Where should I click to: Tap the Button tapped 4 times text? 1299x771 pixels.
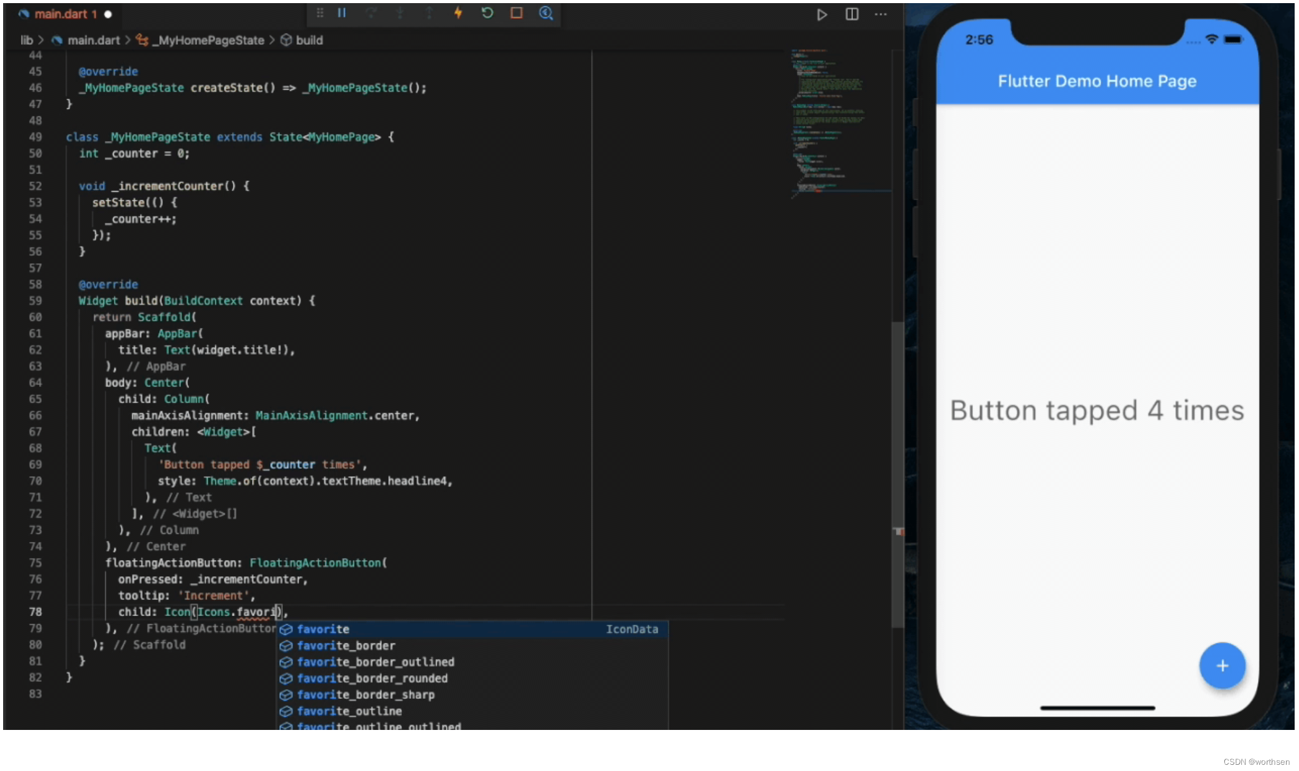[1097, 411]
